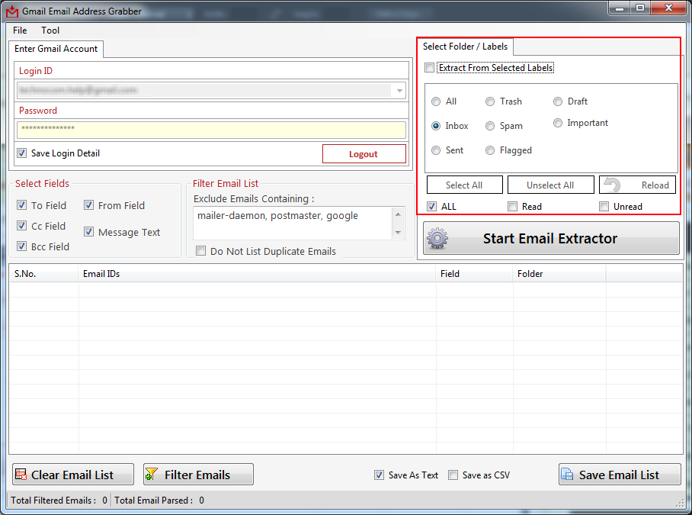
Task: Minimize the Gmail Email Address Grabber window
Action: point(620,8)
